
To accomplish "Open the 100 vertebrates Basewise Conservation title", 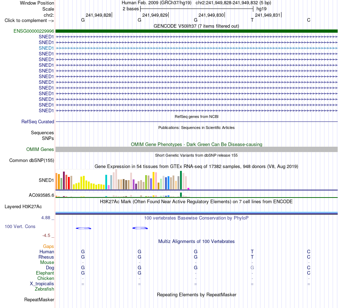I will 196,218.
